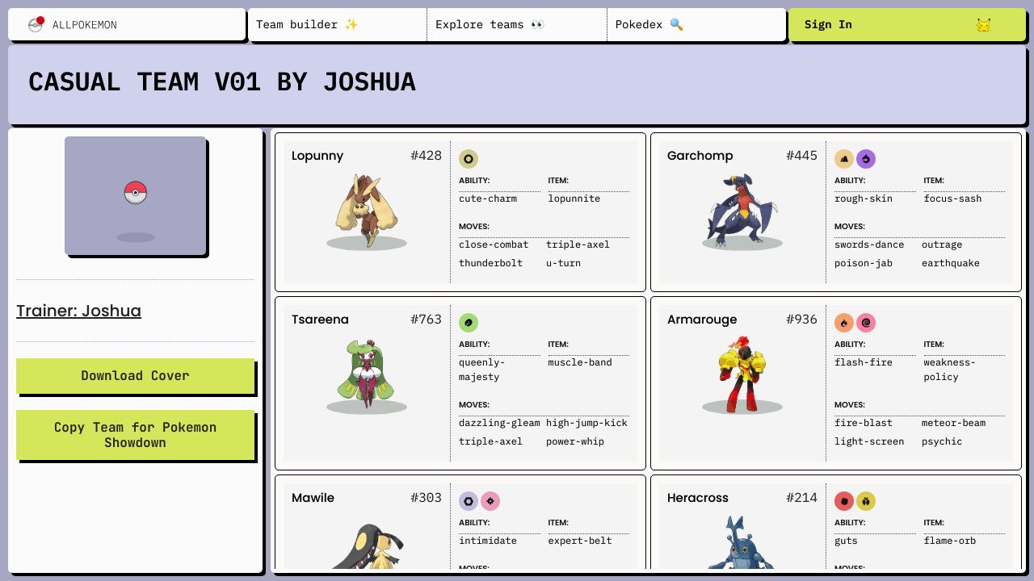Viewport: 1034px width, 581px height.
Task: Click Mawile's Fairy type icon
Action: coord(490,501)
